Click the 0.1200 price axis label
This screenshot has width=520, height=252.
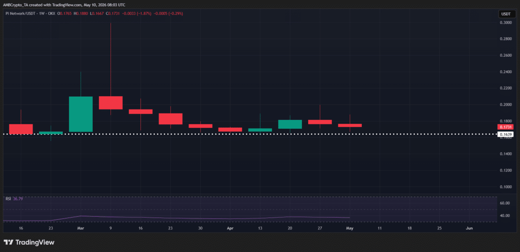[x=506, y=170]
